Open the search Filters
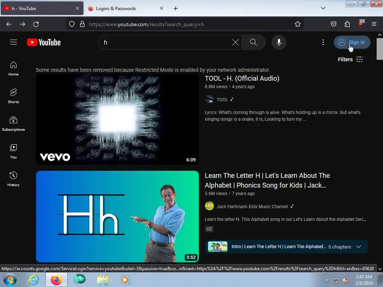The height and width of the screenshot is (287, 383). coord(350,59)
